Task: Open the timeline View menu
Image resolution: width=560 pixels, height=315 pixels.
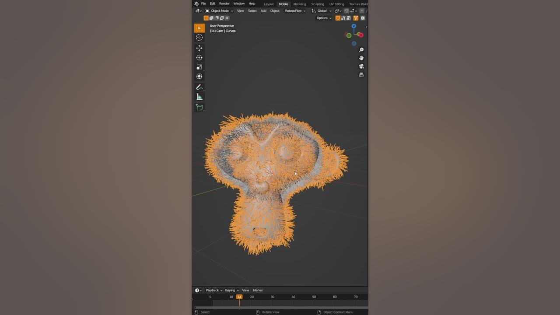Action: 245,290
